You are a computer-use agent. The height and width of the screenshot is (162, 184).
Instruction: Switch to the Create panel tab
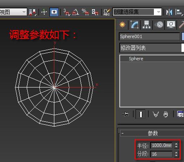[123, 25]
